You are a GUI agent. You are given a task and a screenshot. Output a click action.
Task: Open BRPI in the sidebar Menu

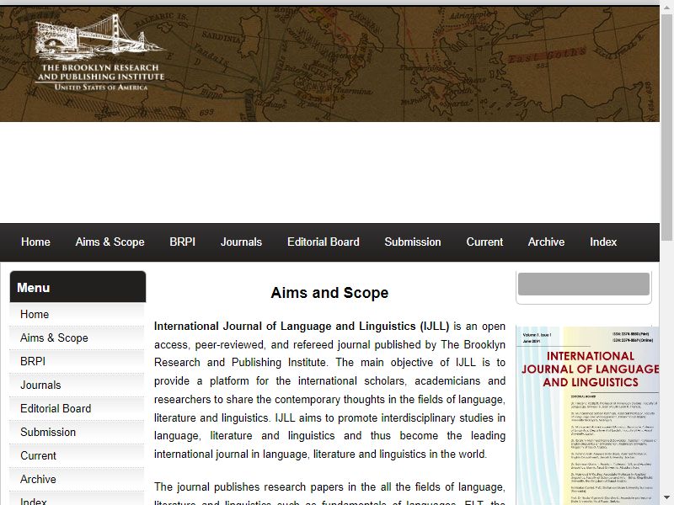coord(78,362)
